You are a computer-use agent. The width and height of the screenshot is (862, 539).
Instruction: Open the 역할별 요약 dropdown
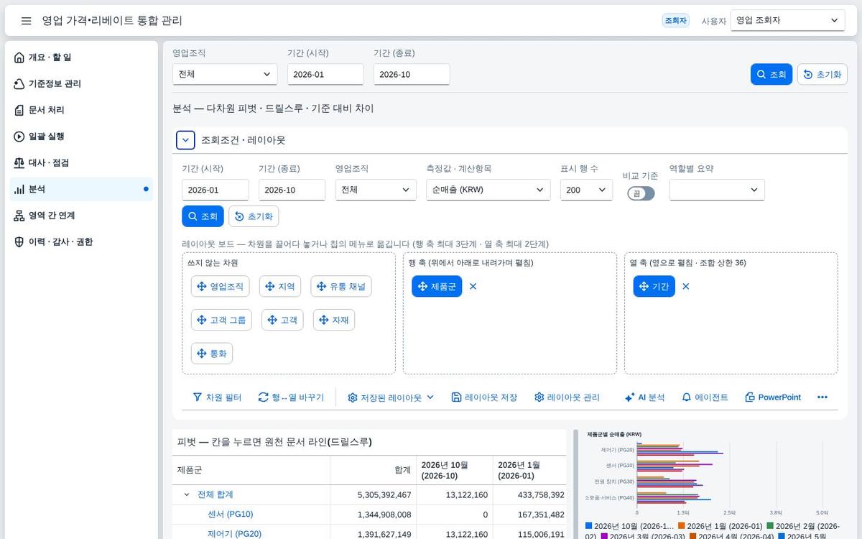(717, 190)
